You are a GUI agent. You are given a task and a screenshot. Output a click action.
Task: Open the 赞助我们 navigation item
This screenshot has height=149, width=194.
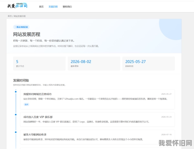(67, 7)
